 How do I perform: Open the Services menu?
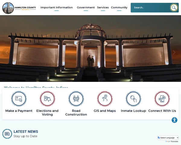pyautogui.click(x=103, y=8)
